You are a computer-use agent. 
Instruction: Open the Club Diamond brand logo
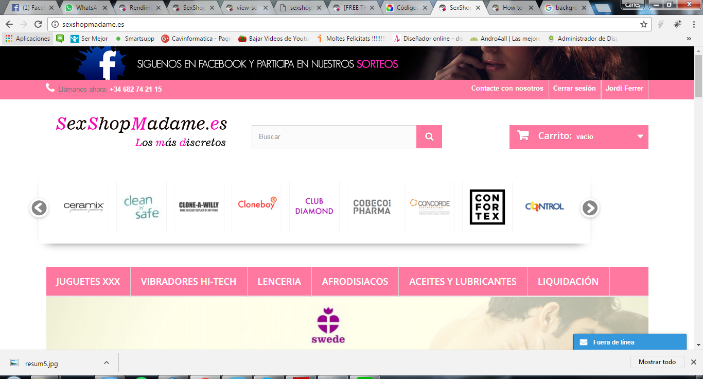click(x=314, y=207)
